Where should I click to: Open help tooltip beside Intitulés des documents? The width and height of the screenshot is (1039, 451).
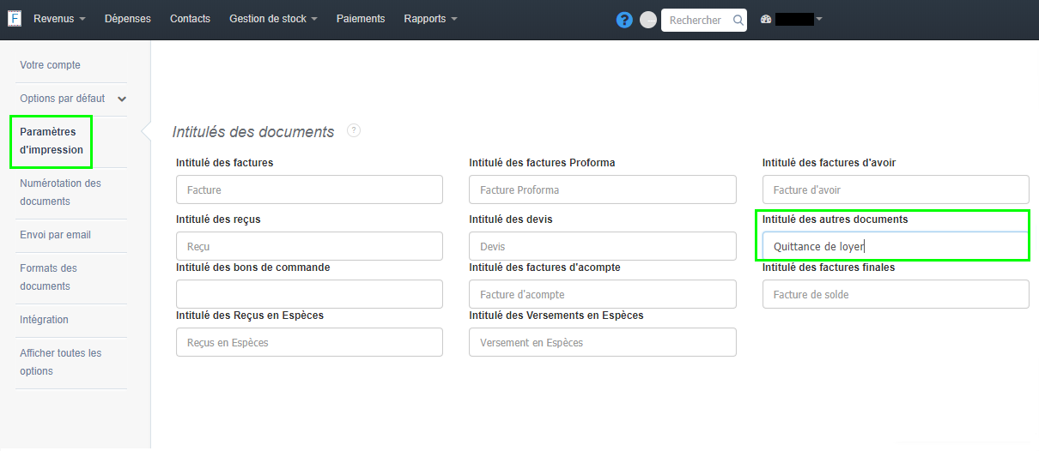pyautogui.click(x=354, y=130)
